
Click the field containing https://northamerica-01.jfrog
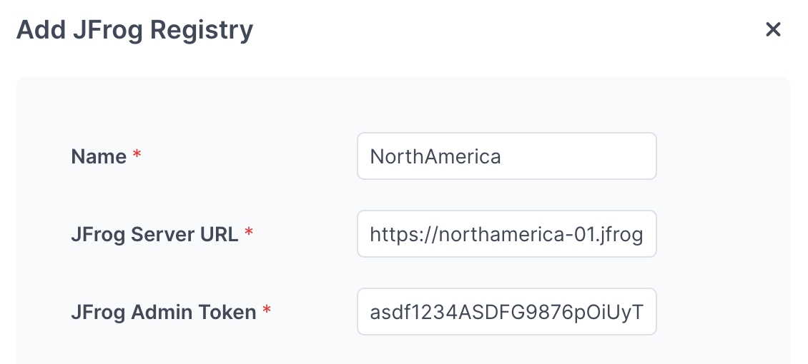coord(506,234)
